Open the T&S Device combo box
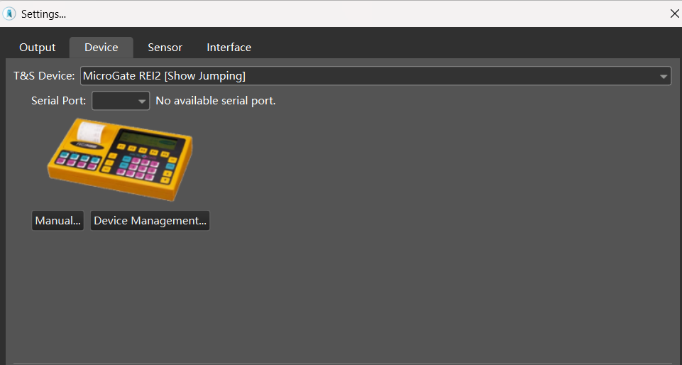Screen dimensions: 682x365 [369, 76]
